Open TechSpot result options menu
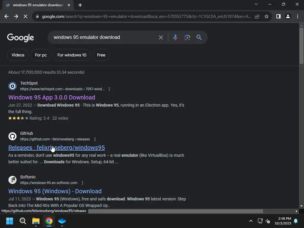The width and height of the screenshot is (304, 228). tap(109, 89)
